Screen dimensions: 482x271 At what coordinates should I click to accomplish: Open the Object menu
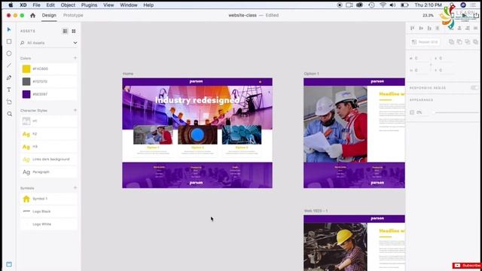[x=68, y=5]
